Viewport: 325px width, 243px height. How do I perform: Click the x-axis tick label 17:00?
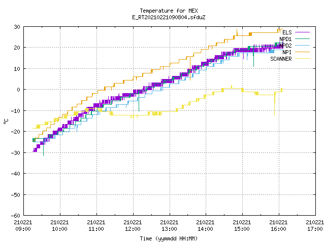(315, 229)
